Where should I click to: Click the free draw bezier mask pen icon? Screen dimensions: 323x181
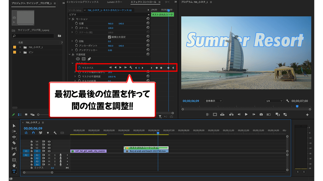[89, 59]
